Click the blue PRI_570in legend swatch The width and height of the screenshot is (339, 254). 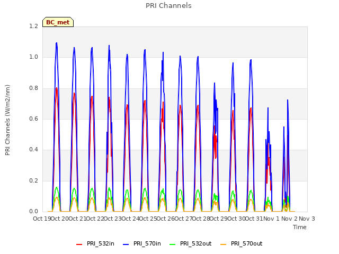pos(126,244)
